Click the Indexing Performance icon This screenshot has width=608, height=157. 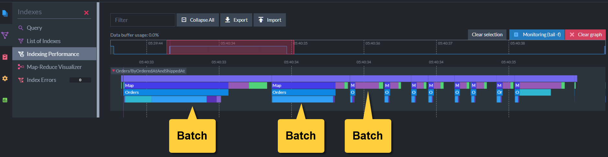(x=21, y=54)
